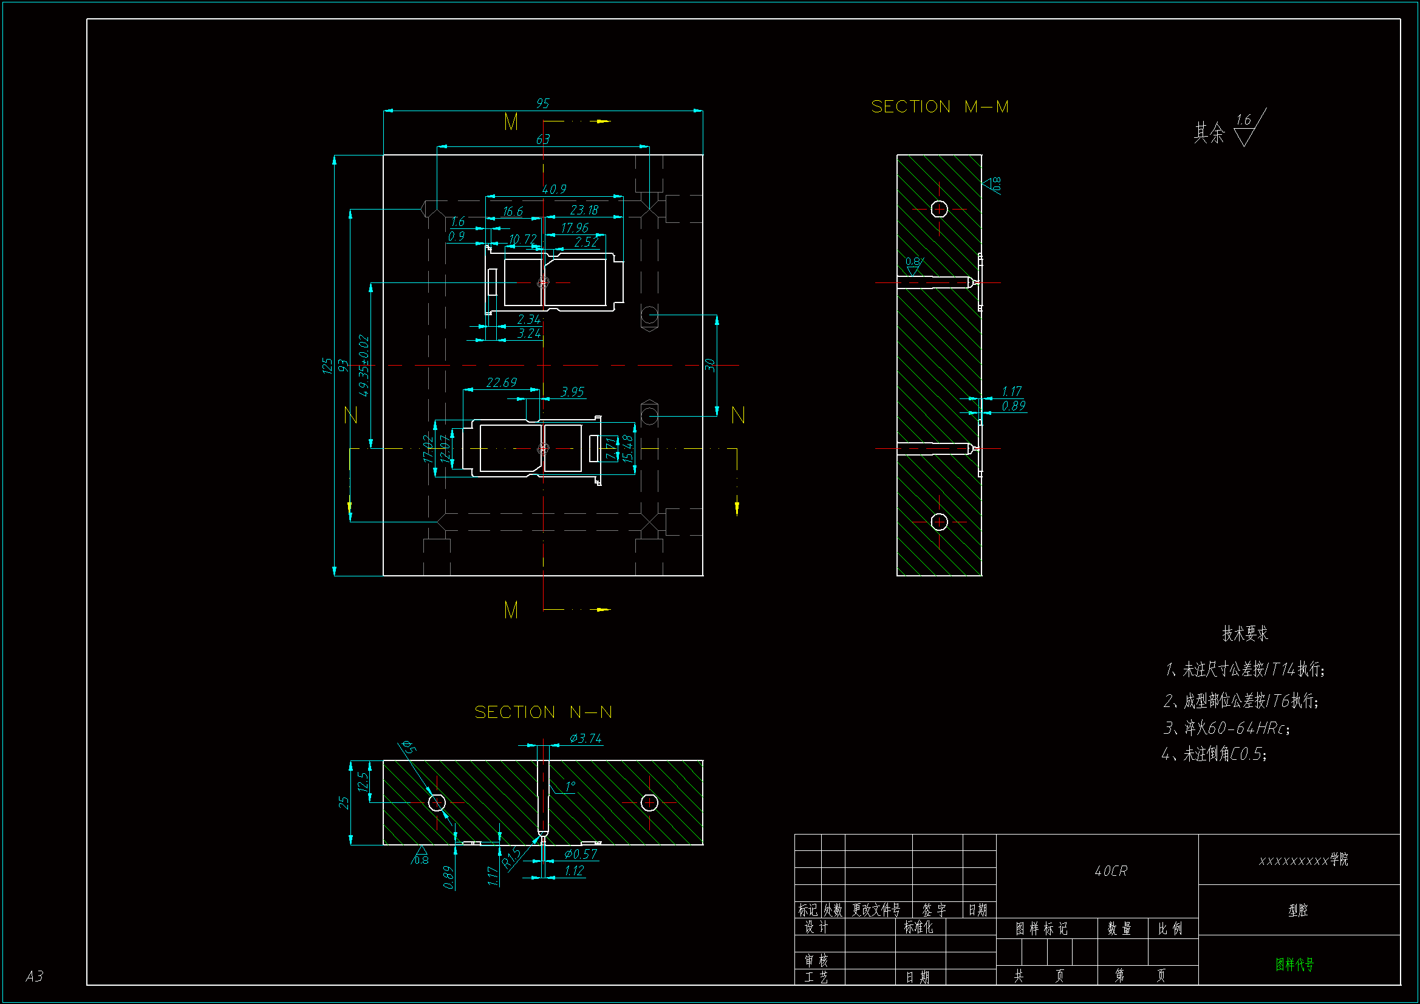Click the SECTION M-M title text
The width and height of the screenshot is (1420, 1004).
(x=939, y=107)
